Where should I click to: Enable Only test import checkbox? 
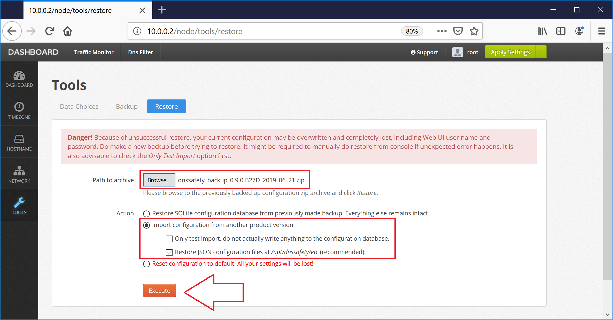(169, 239)
